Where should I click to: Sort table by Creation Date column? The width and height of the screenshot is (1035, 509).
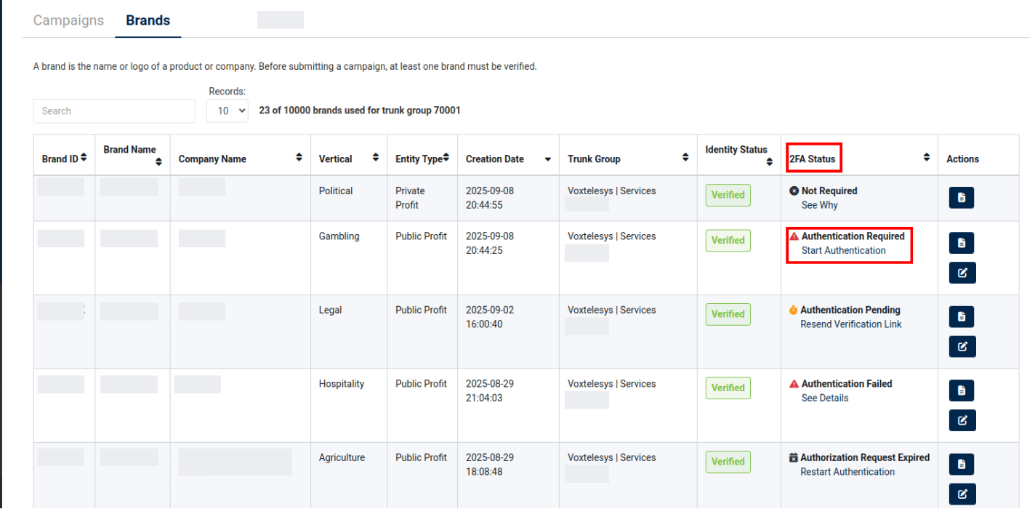click(547, 159)
